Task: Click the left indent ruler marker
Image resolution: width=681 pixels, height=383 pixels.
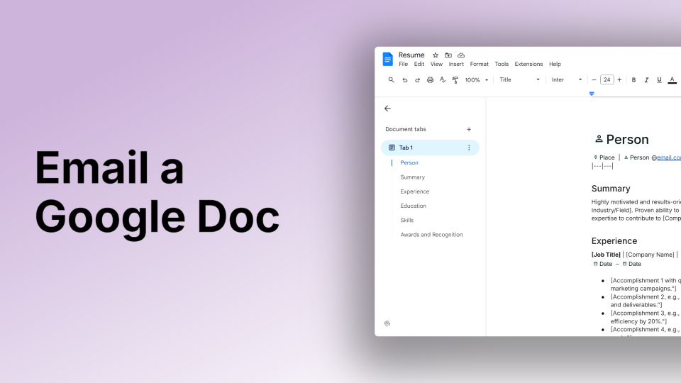Action: point(592,94)
